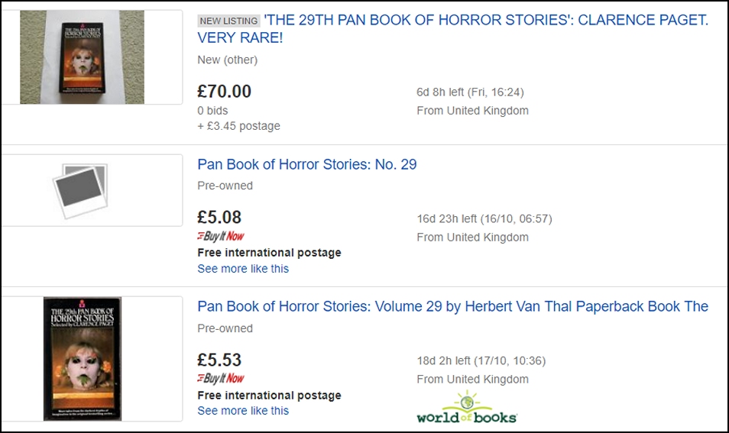Click the £5.08 price

(x=219, y=217)
